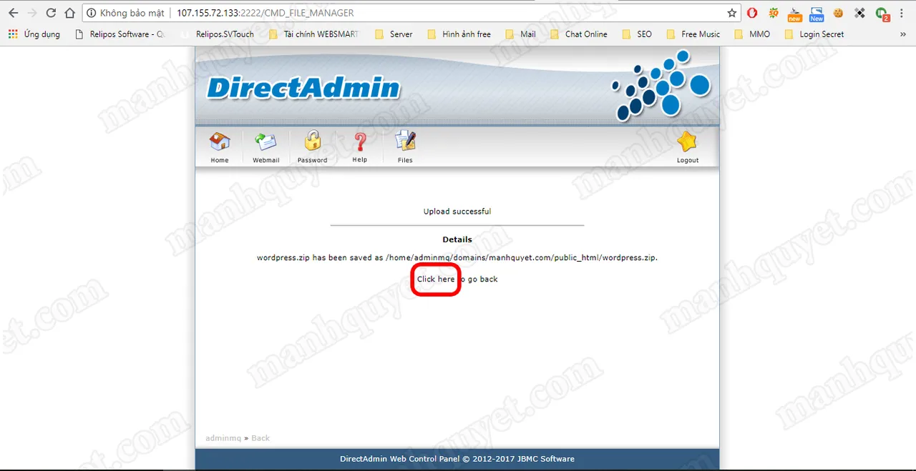The width and height of the screenshot is (916, 471).
Task: Bookmark this page with the star icon
Action: pos(731,13)
